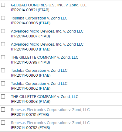
Task: Select the checkbox for IPR2014-00802
Action: pos(3,83)
